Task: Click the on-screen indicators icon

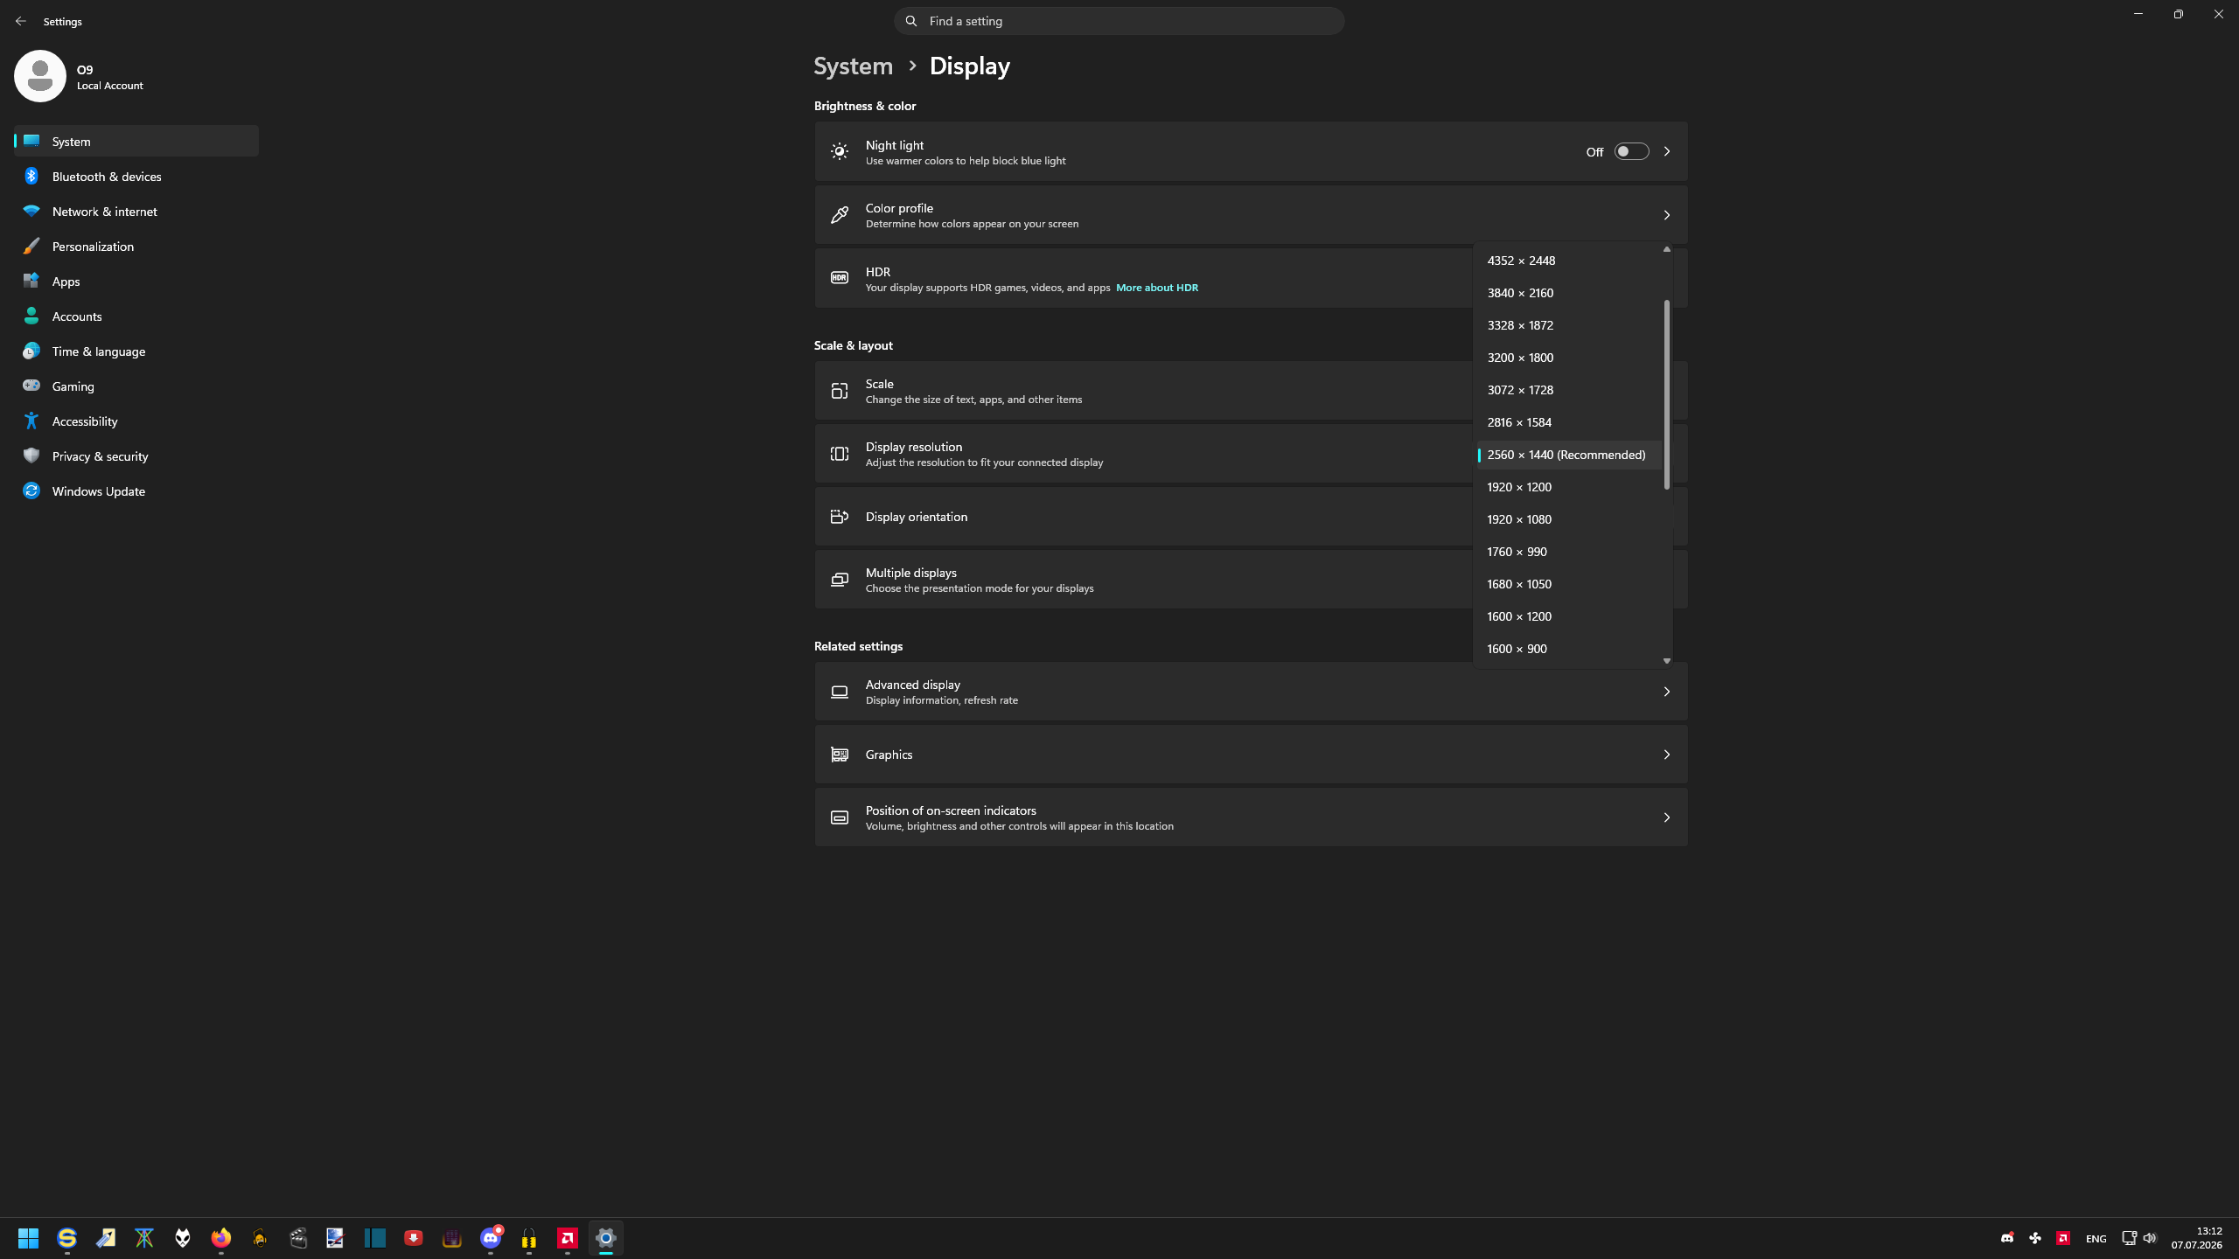Action: tap(839, 817)
